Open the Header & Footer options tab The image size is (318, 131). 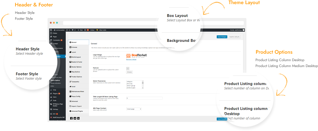(79, 62)
